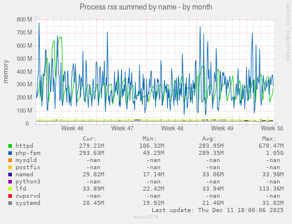Image resolution: width=292 pixels, height=224 pixels.
Task: Click systemd average value 21.46M
Action: 213,203
